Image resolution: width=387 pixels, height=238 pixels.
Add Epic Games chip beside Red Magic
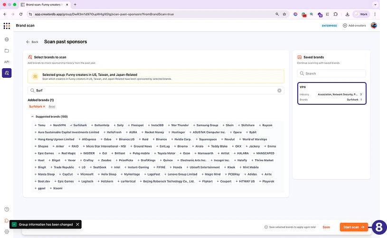coord(44,153)
